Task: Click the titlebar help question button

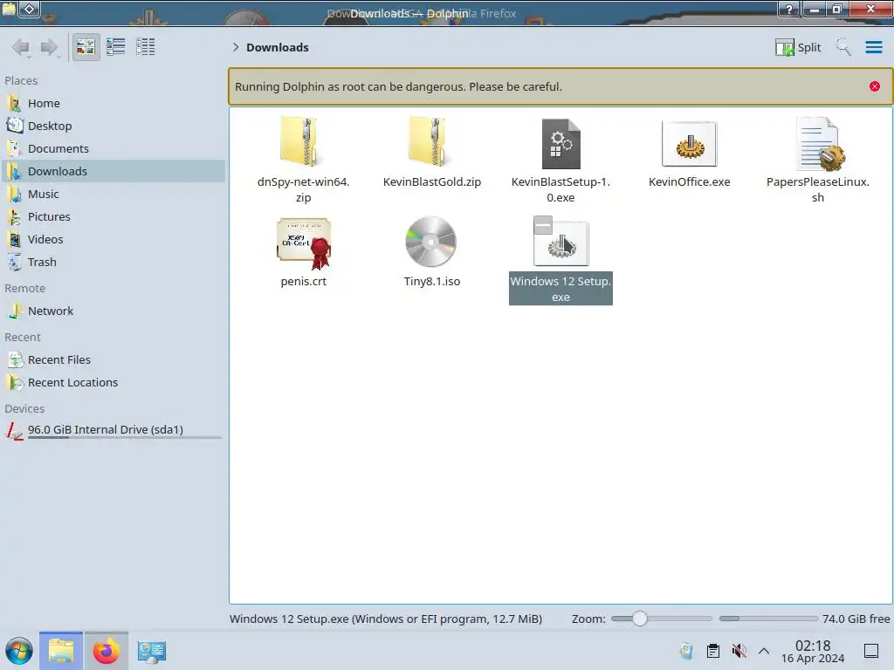Action: point(789,9)
